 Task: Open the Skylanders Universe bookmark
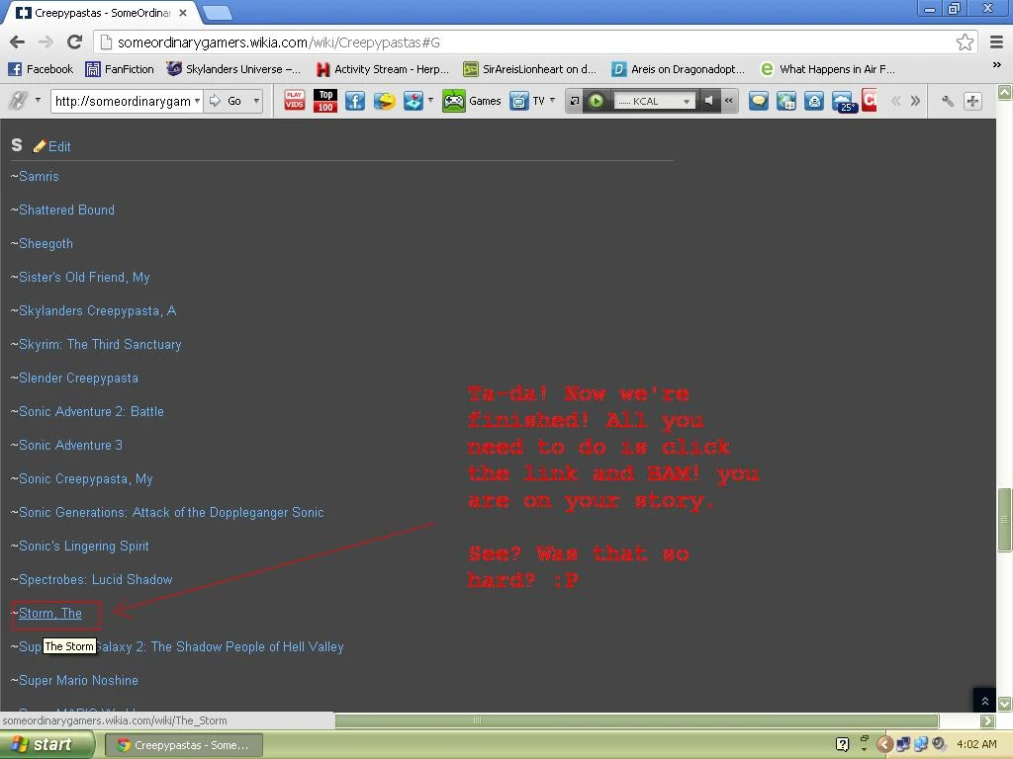pyautogui.click(x=233, y=69)
